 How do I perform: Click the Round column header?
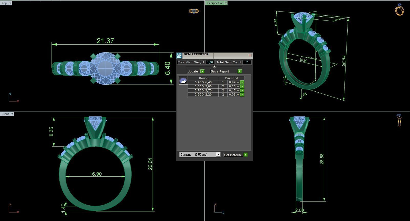(203, 78)
